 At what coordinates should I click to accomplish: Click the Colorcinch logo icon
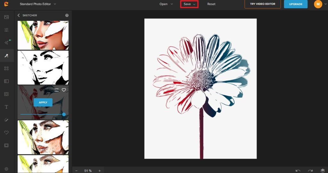[x=6, y=4]
